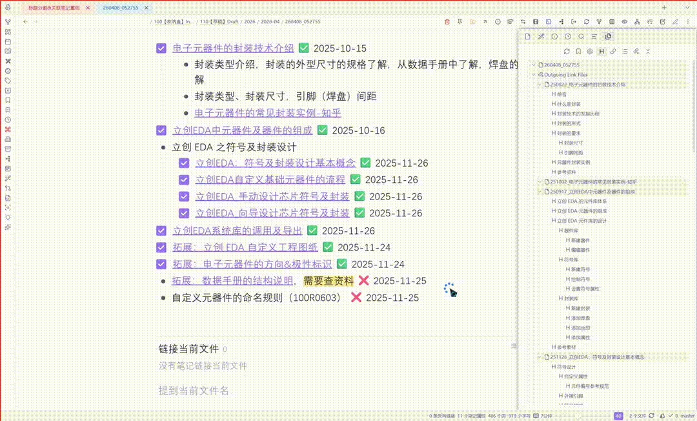
Task: Collapse the Outgoing Link Files tree node
Action: coord(533,75)
